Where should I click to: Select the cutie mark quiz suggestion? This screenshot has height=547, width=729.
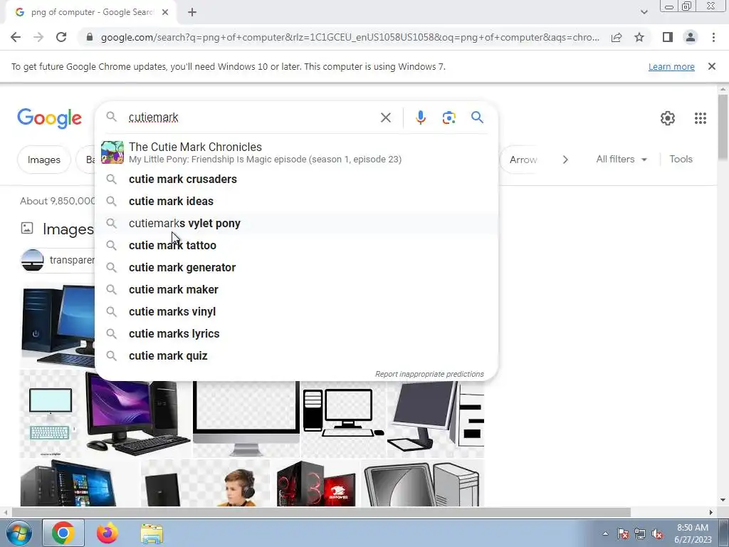(x=296, y=356)
